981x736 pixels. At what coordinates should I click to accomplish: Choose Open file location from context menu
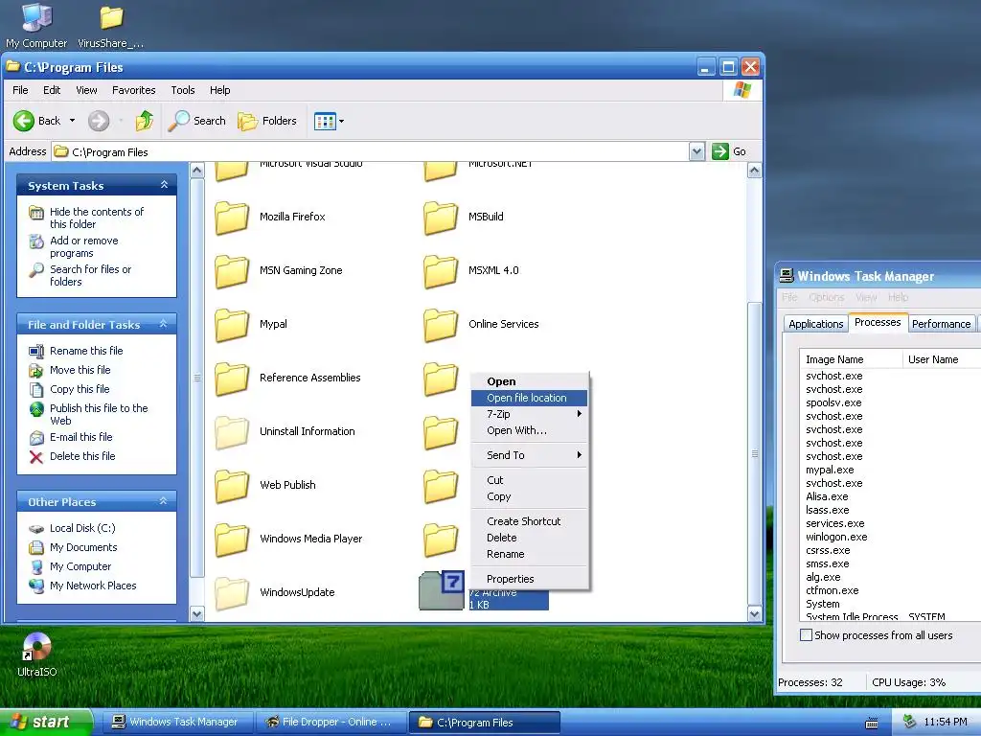pyautogui.click(x=529, y=398)
